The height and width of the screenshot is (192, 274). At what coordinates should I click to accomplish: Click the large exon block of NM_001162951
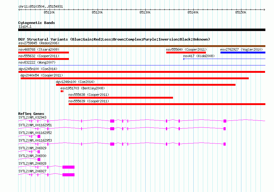coord(112,129)
